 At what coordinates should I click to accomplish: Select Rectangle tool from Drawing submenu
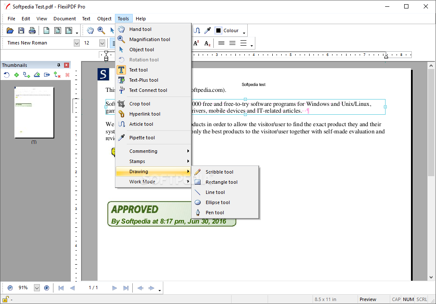(x=225, y=182)
